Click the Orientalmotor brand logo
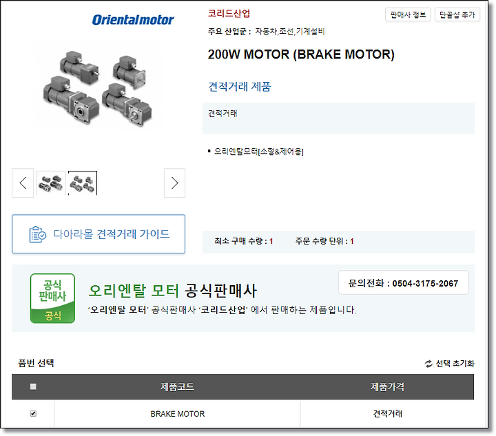Screen dimensions: 496x436 133,20
